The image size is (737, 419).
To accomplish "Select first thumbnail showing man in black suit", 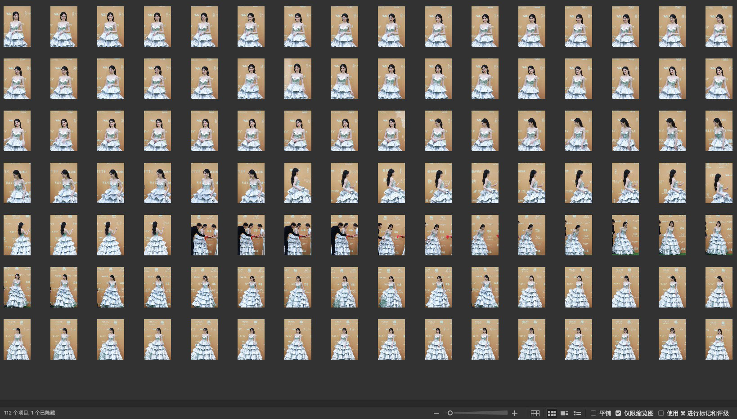I will click(x=204, y=235).
